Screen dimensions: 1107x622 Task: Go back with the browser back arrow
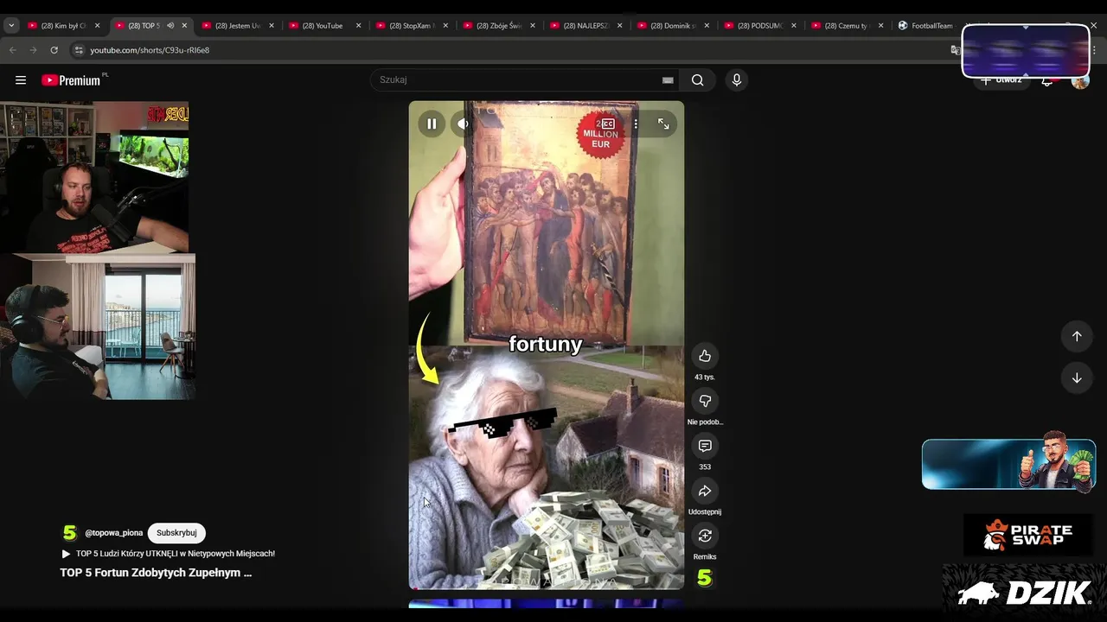(13, 50)
